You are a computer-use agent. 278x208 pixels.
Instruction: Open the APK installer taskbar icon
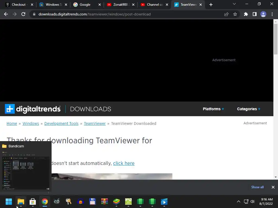click(x=128, y=201)
